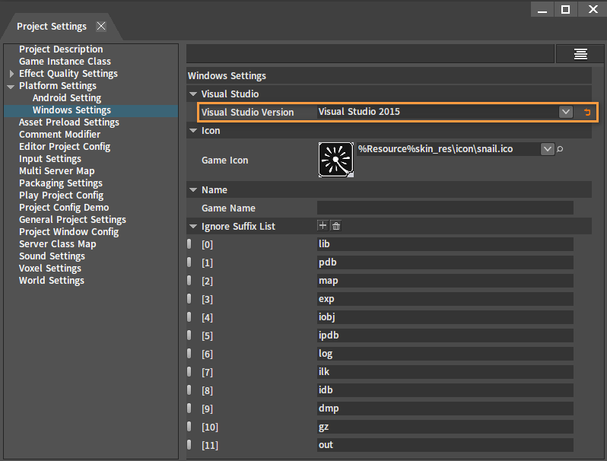
Task: Click the 'log' suffix field
Action: point(445,354)
